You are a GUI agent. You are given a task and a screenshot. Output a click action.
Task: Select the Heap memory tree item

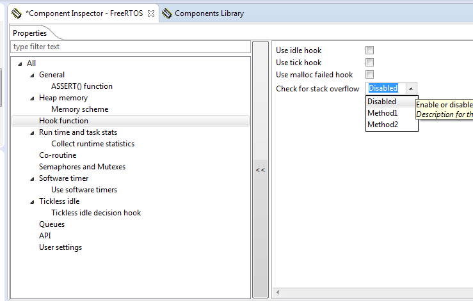click(63, 98)
